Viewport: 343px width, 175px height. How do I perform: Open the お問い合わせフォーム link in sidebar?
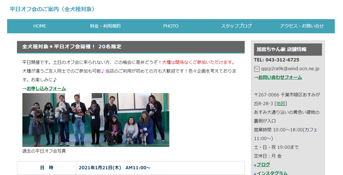[280, 77]
